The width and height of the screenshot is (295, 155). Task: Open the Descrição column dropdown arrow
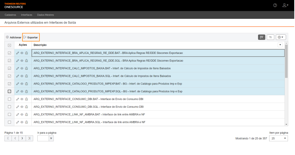coord(280,45)
